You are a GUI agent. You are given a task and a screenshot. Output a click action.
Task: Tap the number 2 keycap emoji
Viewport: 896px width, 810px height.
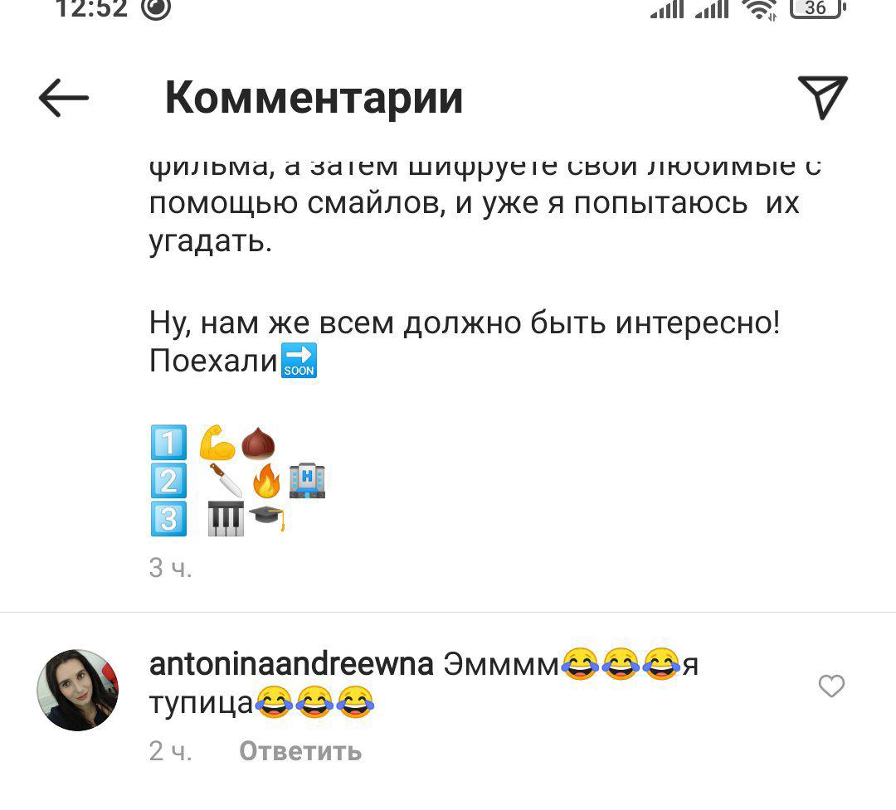tap(168, 480)
